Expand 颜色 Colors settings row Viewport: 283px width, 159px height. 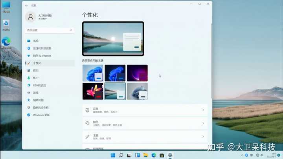pyautogui.click(x=145, y=123)
